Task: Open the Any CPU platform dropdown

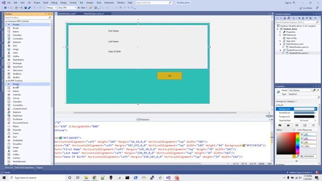Action: [x=67, y=8]
